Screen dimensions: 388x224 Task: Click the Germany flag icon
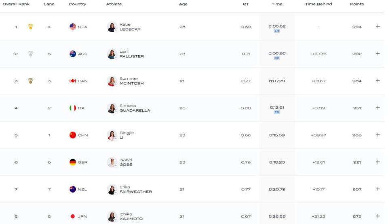point(73,162)
